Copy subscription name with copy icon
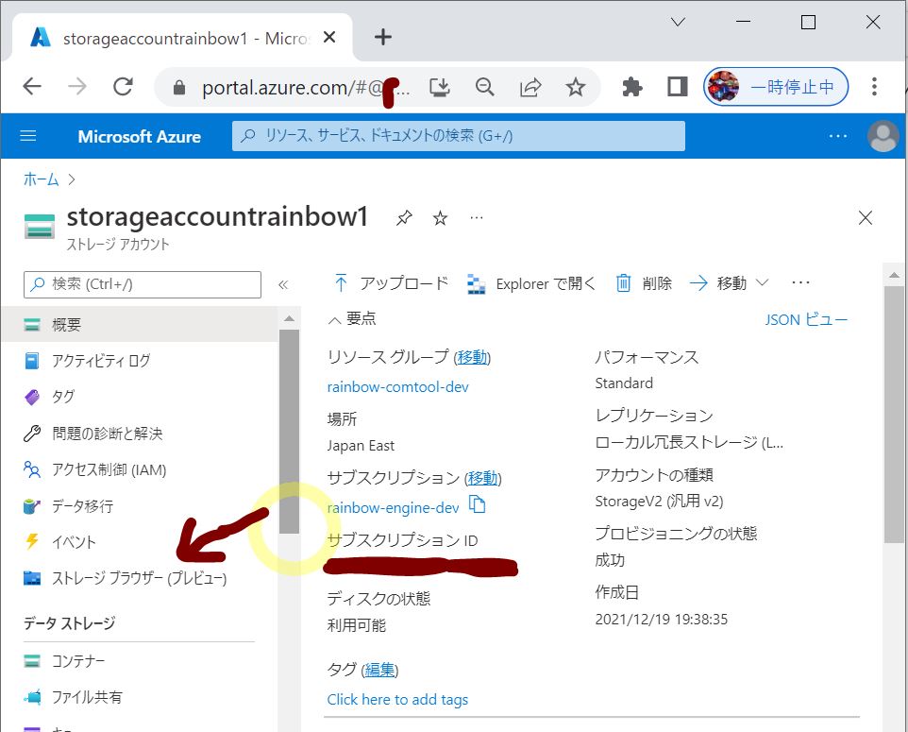Screen dimensions: 908x732 click(478, 504)
